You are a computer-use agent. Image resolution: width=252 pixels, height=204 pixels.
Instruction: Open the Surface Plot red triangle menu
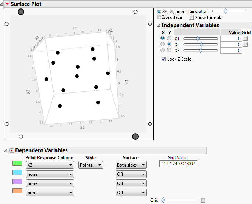[7, 4]
